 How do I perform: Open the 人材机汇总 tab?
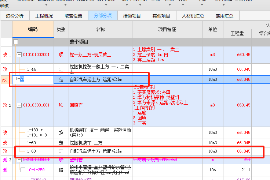[x=193, y=16]
